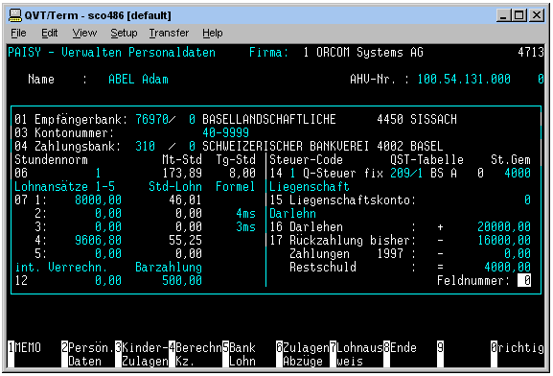The height and width of the screenshot is (376, 553).
Task: Click the employee name ABEL Adam
Action: [x=138, y=79]
